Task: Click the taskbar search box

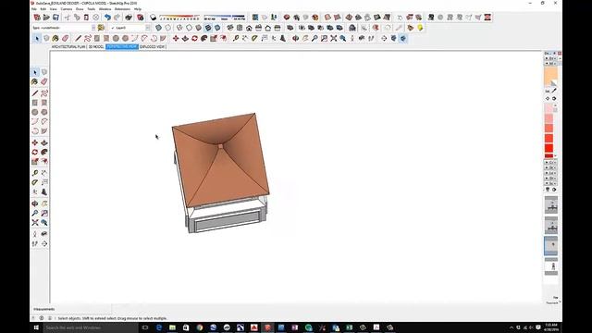Action: coord(91,327)
